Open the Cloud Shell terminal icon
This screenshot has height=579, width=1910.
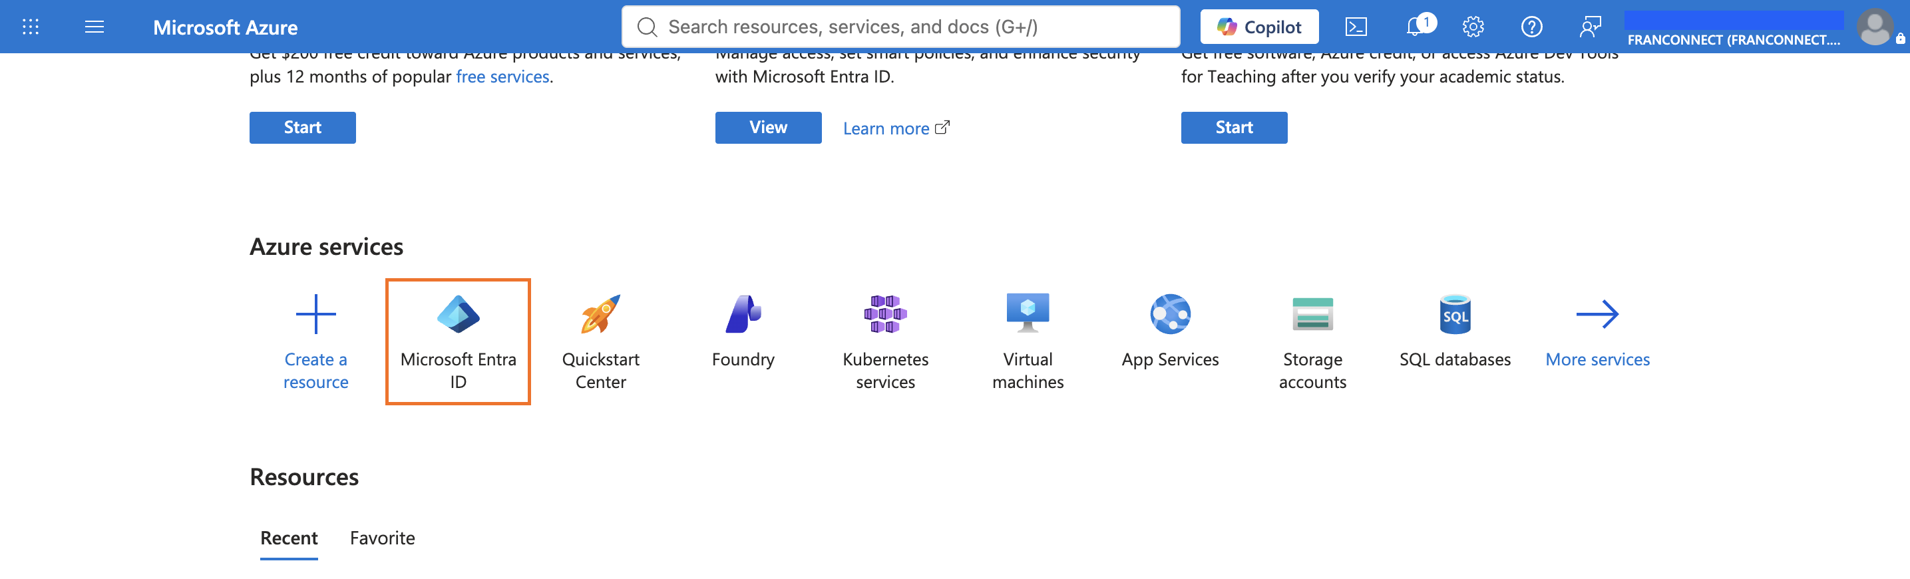[x=1356, y=27]
